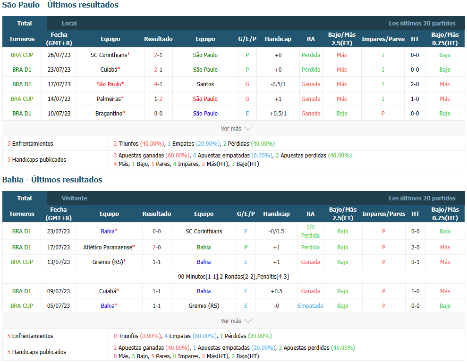467x363 pixels.
Task: Click the penalties note 90 Minutos[1-1]
Action: 233,276
